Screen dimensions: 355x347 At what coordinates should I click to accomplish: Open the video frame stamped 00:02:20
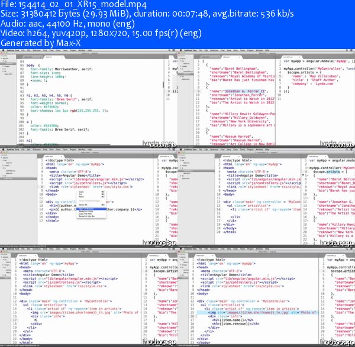(x=266, y=98)
